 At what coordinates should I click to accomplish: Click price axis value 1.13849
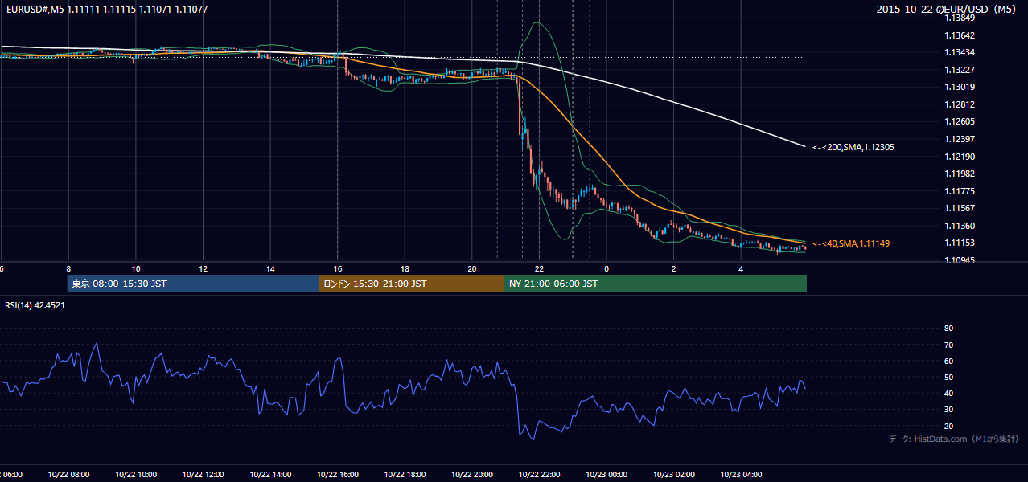point(960,18)
